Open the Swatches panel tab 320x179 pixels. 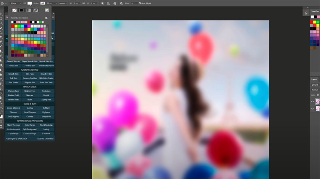click(315, 11)
